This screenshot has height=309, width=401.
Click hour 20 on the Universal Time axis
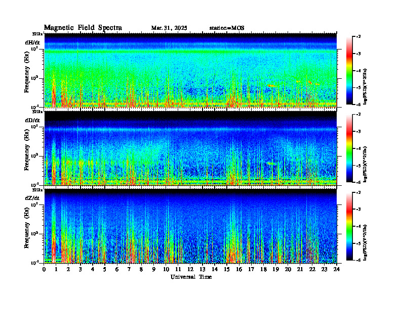[x=288, y=269]
